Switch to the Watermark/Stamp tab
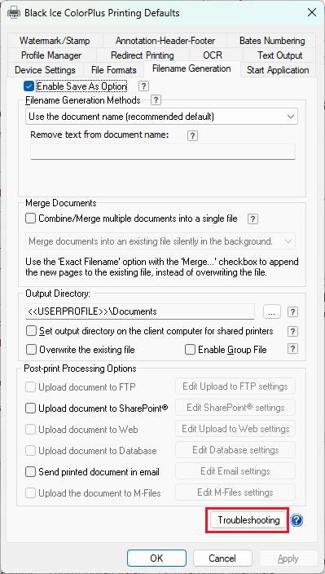Image resolution: width=325 pixels, height=574 pixels. pyautogui.click(x=55, y=41)
